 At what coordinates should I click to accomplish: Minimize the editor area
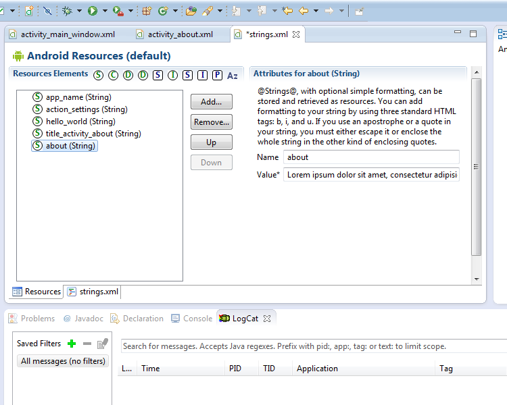[x=458, y=32]
